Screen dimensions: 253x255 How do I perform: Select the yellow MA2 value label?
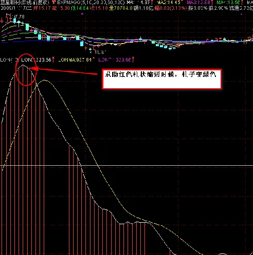(x=169, y=2)
